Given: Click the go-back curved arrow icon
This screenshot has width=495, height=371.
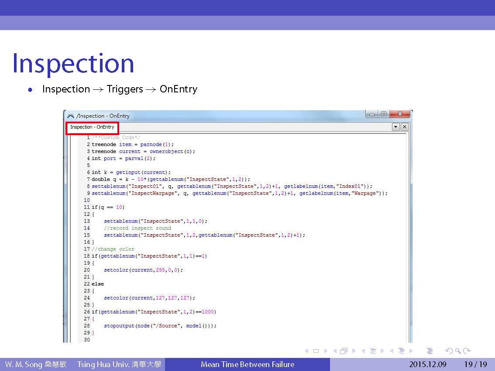Looking at the screenshot, I should click(449, 351).
